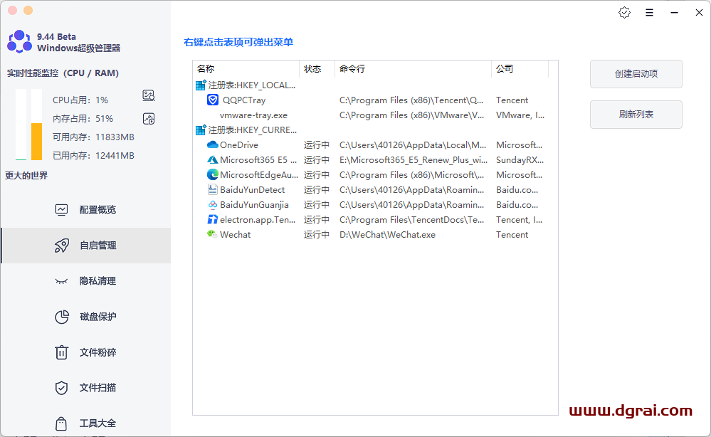Click the shield icon for 文件扫描

[x=61, y=388]
